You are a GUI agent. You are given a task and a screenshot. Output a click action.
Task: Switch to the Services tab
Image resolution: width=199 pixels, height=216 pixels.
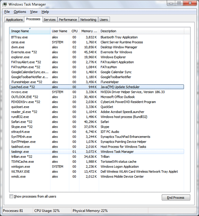(50, 20)
